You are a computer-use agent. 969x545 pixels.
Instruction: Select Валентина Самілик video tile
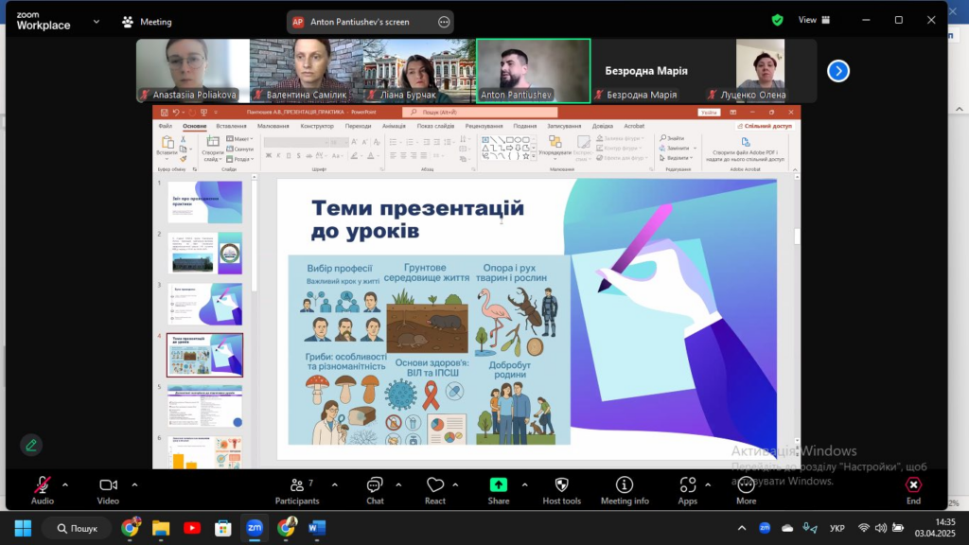click(x=306, y=70)
